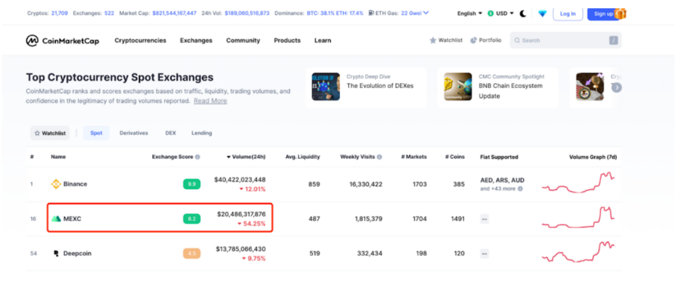Click inside the Search input field

tap(565, 41)
